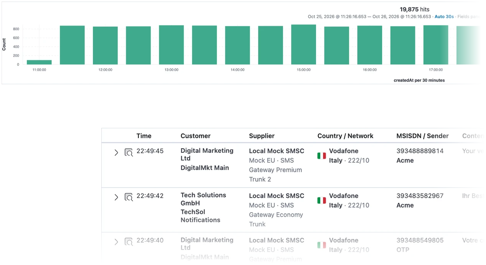Sort by the Time column header

[144, 136]
